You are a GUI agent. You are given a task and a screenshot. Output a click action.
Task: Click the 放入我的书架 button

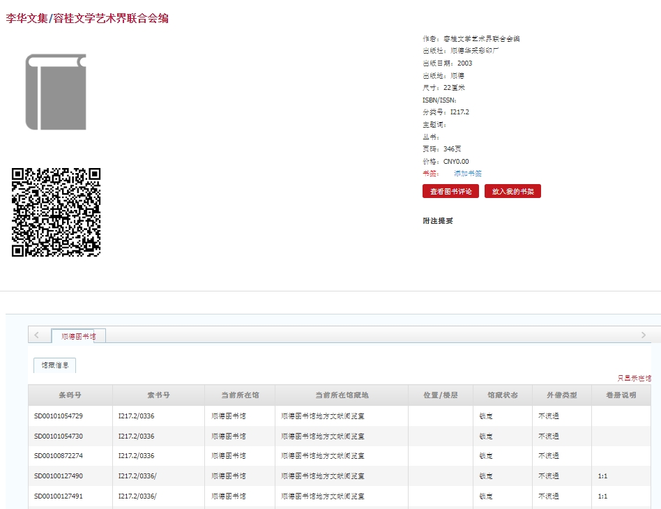512,192
